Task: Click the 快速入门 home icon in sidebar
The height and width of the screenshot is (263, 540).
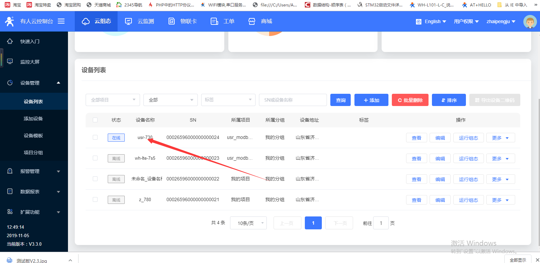Action: point(10,41)
